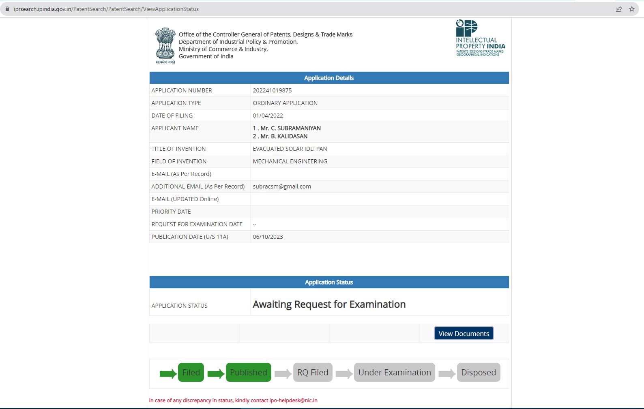Click the Government of India emblem
Image resolution: width=644 pixels, height=409 pixels.
click(165, 45)
